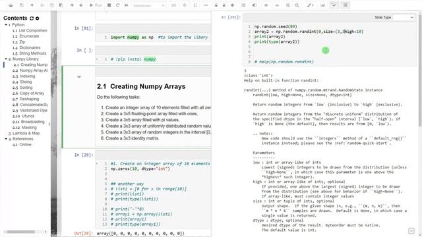Go to 2.12 Masking section

[x=24, y=127]
